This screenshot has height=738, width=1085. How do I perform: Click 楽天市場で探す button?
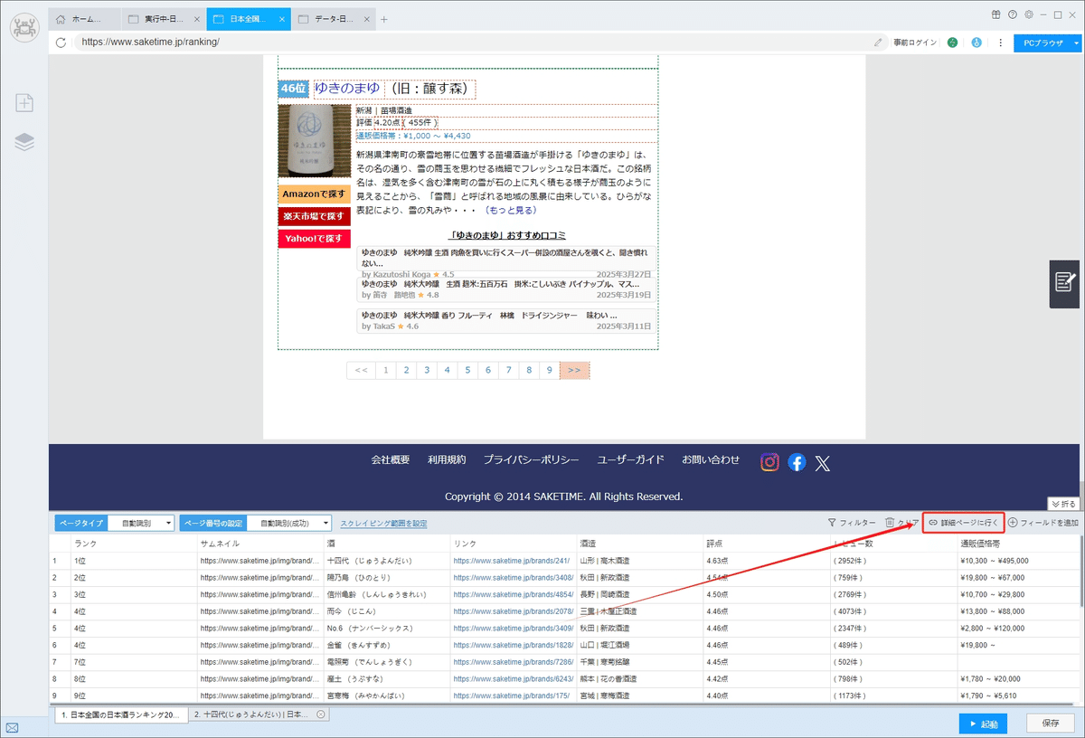314,216
